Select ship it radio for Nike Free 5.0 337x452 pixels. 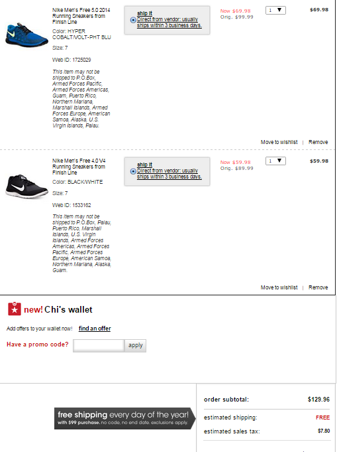pyautogui.click(x=133, y=20)
